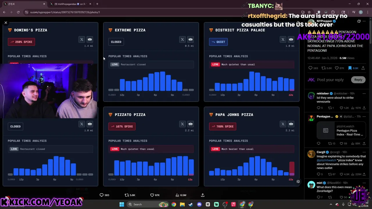Click the Reply button
Image resolution: width=372 pixels, height=209 pixels.
click(358, 80)
